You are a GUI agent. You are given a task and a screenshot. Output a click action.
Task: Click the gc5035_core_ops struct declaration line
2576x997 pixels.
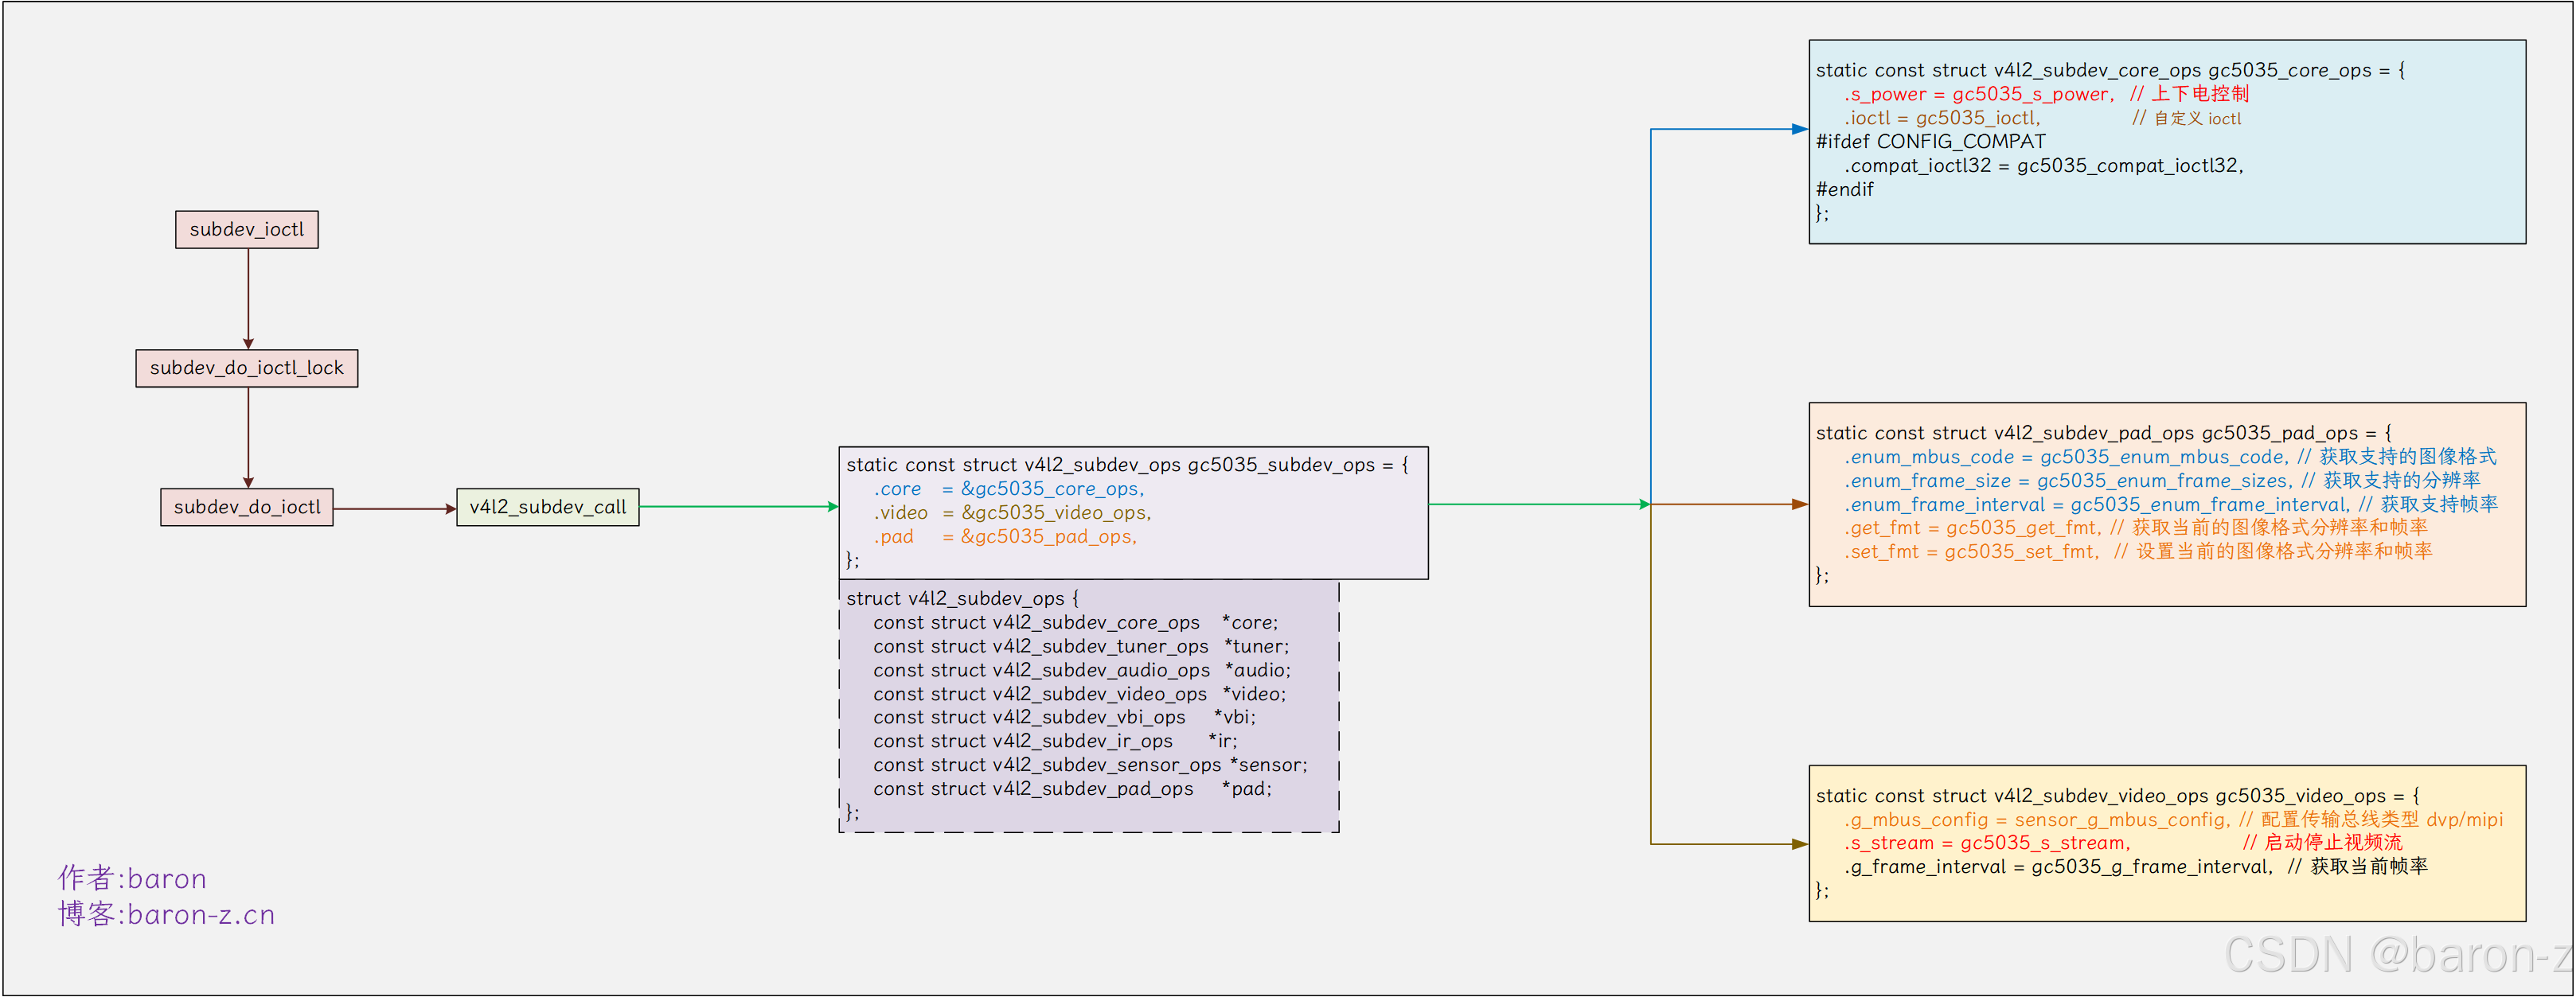click(x=2110, y=70)
